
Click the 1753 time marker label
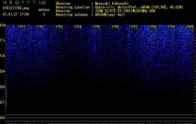[59, 27]
